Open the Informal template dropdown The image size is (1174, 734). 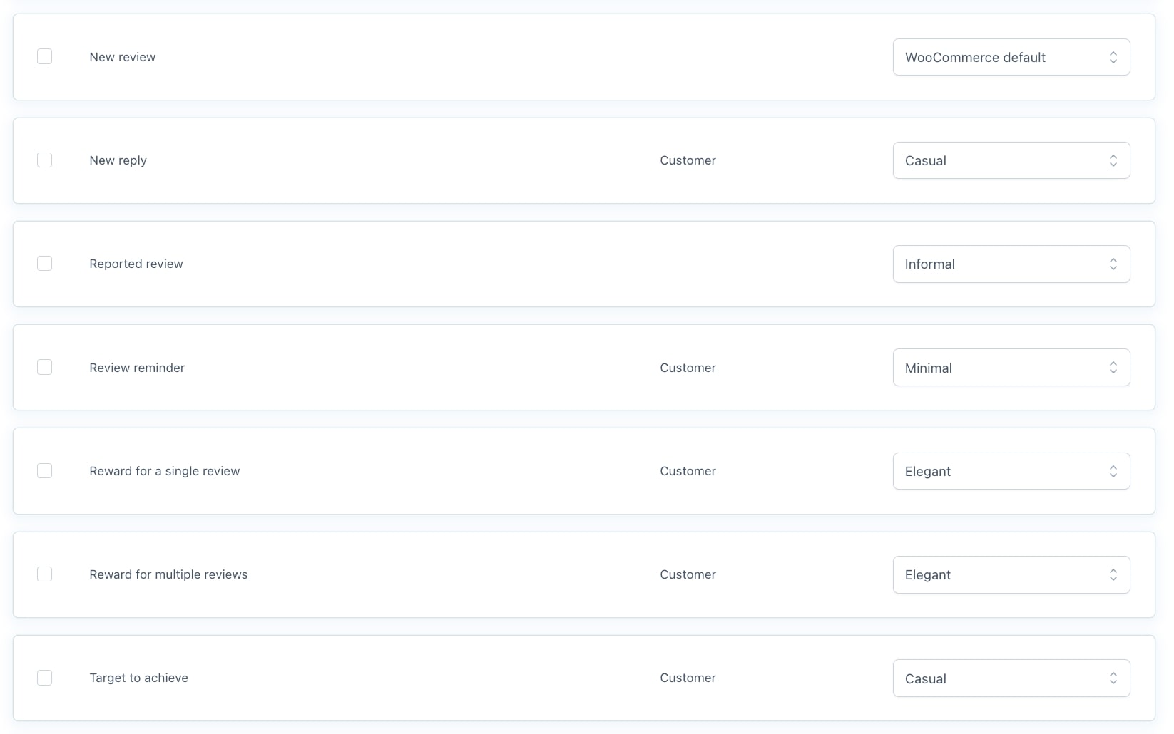(x=1011, y=264)
